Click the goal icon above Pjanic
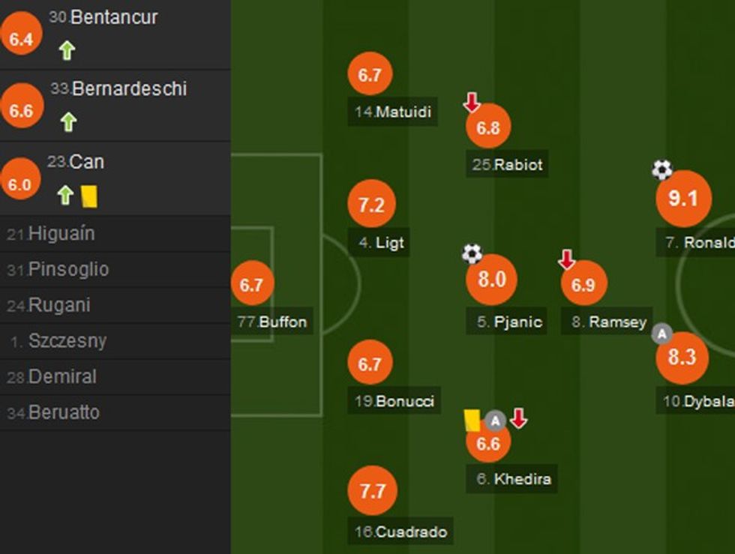Image resolution: width=735 pixels, height=554 pixels. click(x=472, y=255)
